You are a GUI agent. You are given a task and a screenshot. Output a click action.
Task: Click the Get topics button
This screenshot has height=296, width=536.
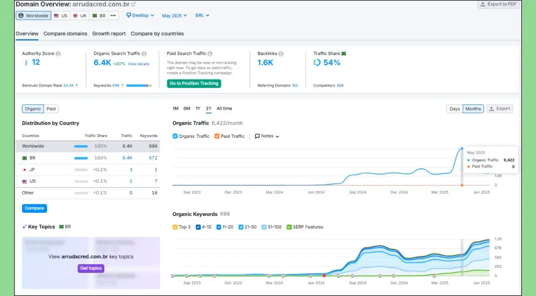coord(91,268)
